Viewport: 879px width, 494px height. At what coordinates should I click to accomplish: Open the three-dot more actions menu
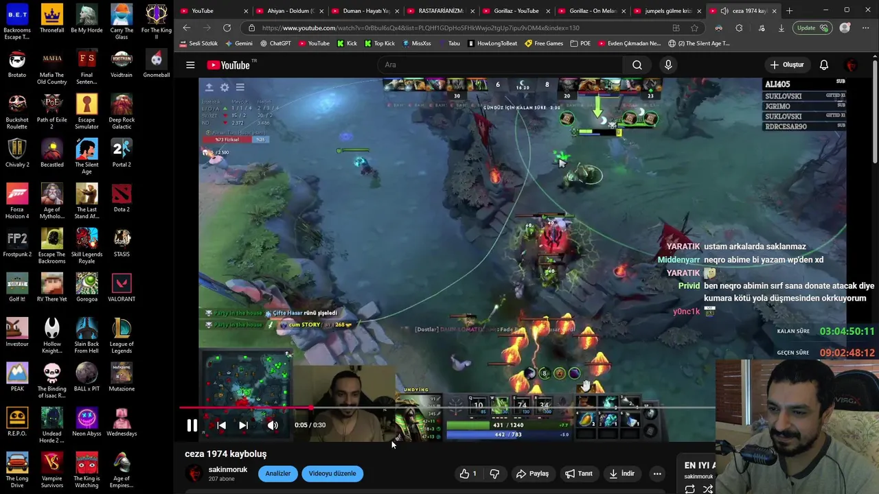(657, 473)
